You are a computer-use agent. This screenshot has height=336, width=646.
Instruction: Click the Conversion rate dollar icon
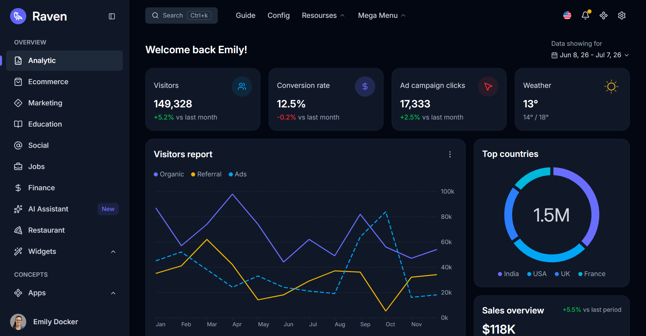[365, 87]
